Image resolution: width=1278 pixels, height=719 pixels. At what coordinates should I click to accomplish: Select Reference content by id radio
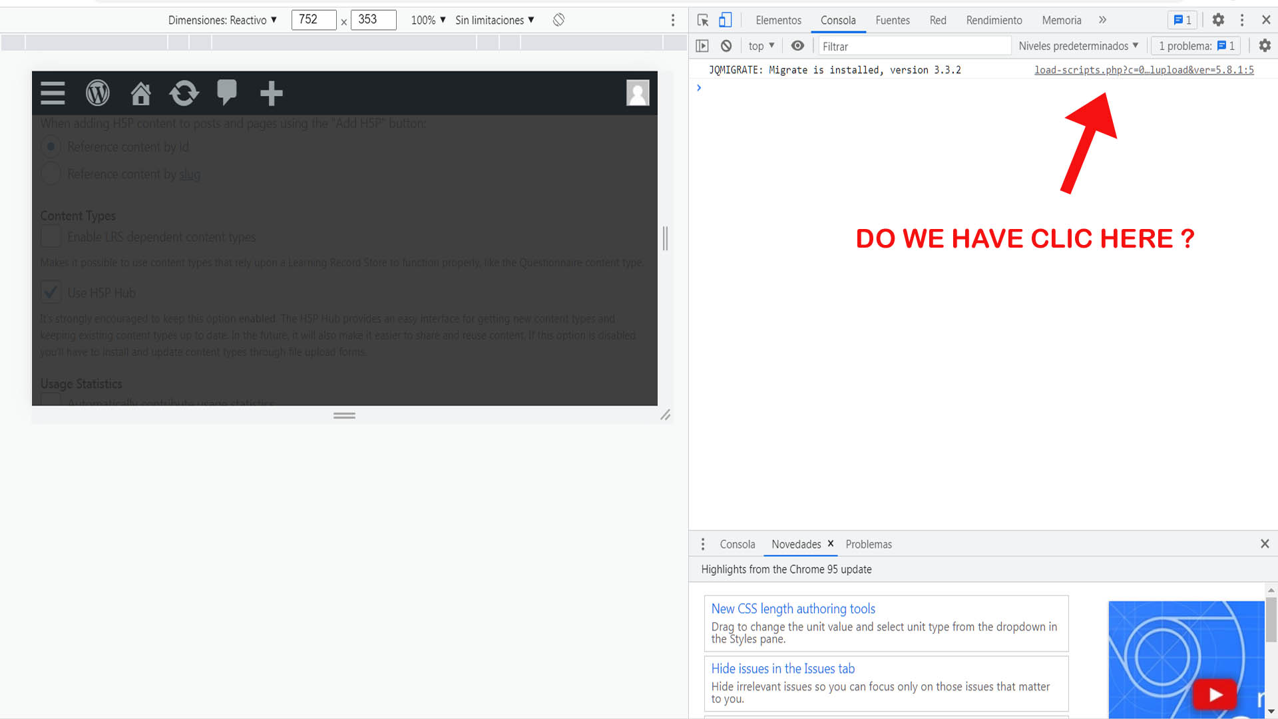[x=51, y=146]
